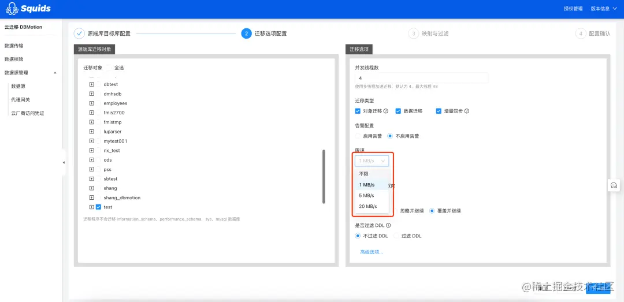The image size is (624, 302).
Task: Expand the luparser tree node
Action: pyautogui.click(x=91, y=131)
